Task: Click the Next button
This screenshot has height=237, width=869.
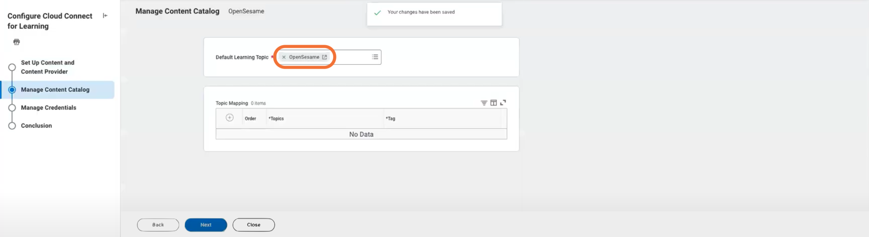Action: [206, 225]
